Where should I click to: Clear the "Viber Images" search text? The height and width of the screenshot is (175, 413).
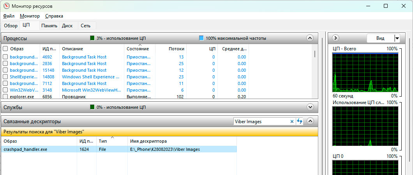[292, 121]
